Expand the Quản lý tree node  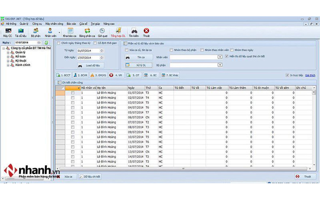[8, 52]
